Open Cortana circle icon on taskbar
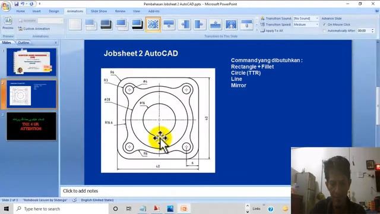Screen dimensions: 380x214 115,209
